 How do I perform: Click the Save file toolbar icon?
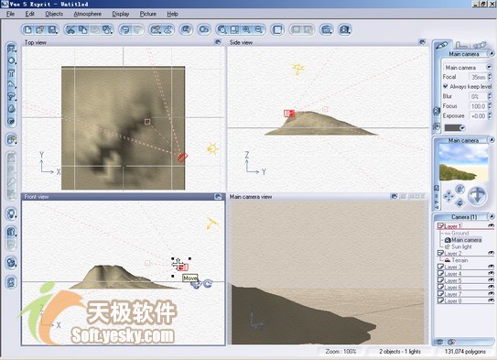pos(52,30)
